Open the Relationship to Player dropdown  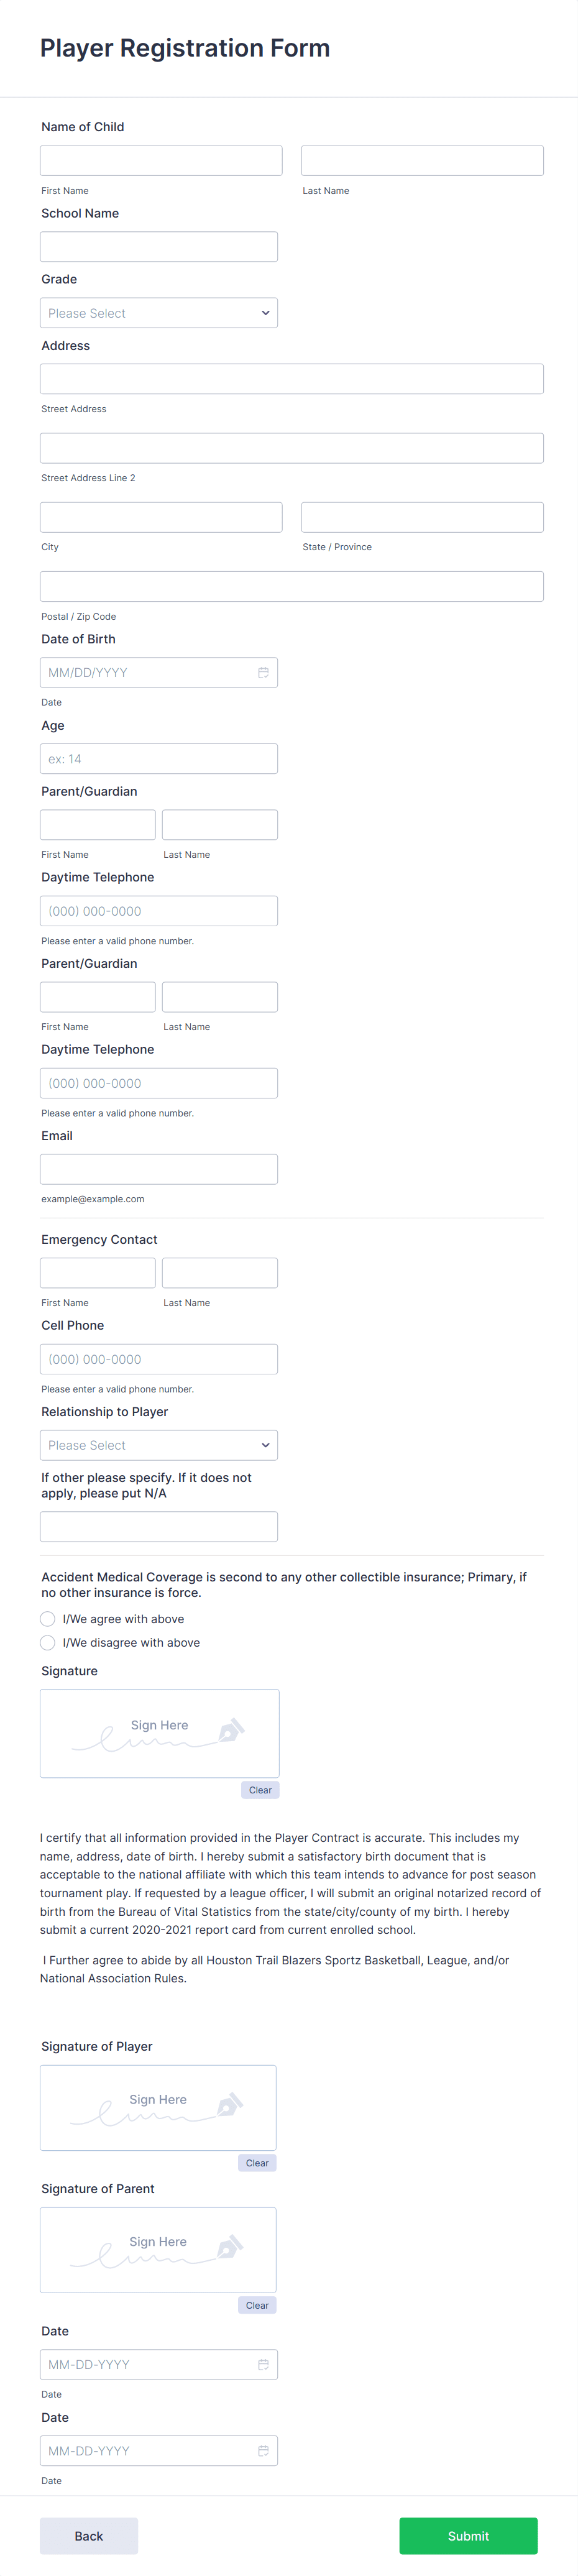point(158,1445)
